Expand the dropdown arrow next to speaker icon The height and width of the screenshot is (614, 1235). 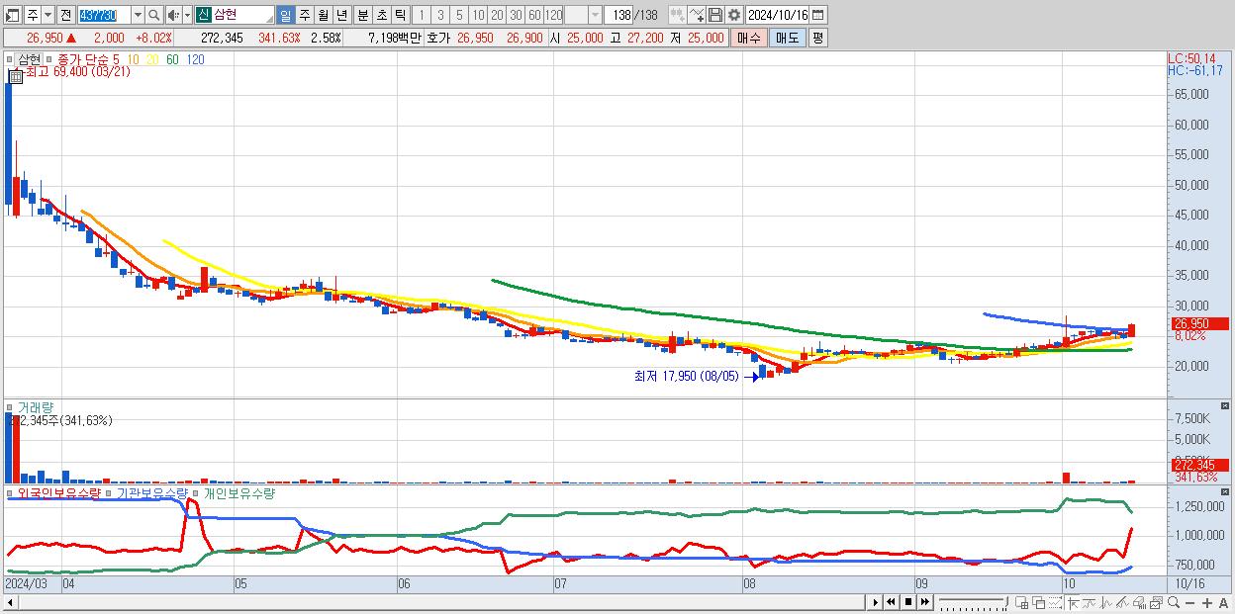click(187, 15)
